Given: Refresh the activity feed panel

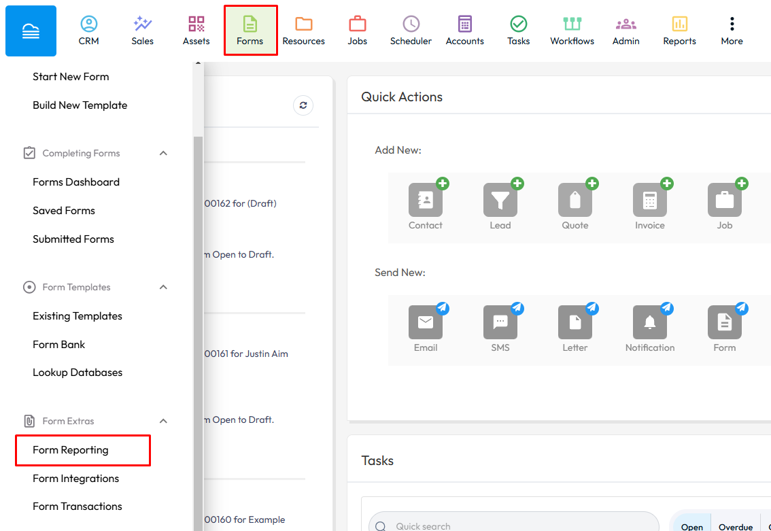Looking at the screenshot, I should 303,105.
